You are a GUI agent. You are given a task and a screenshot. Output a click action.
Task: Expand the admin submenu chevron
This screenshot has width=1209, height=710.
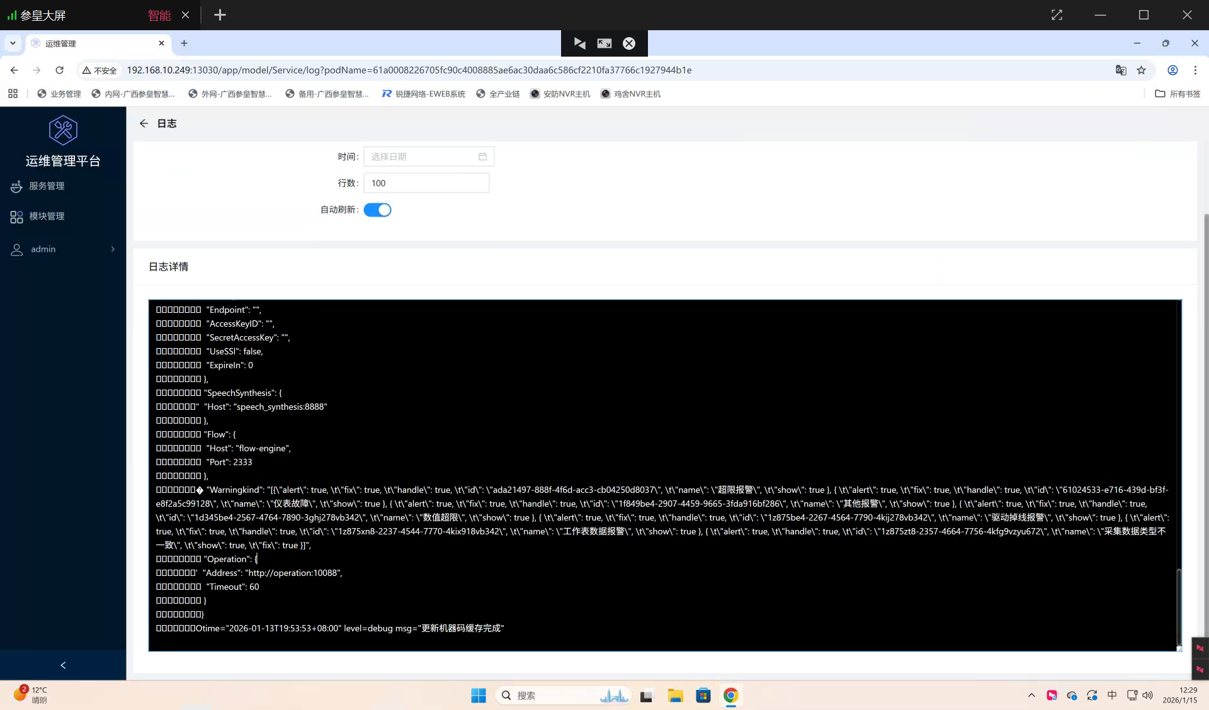click(113, 249)
